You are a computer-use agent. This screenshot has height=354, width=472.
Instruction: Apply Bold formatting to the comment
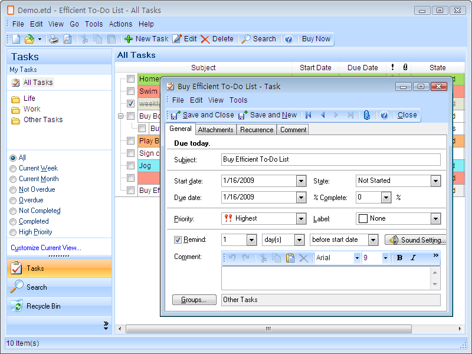[401, 258]
